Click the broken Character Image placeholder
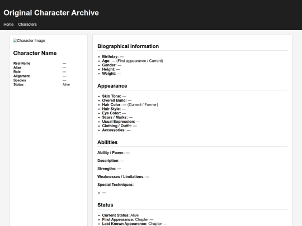The height and width of the screenshot is (226, 302). coord(29,41)
